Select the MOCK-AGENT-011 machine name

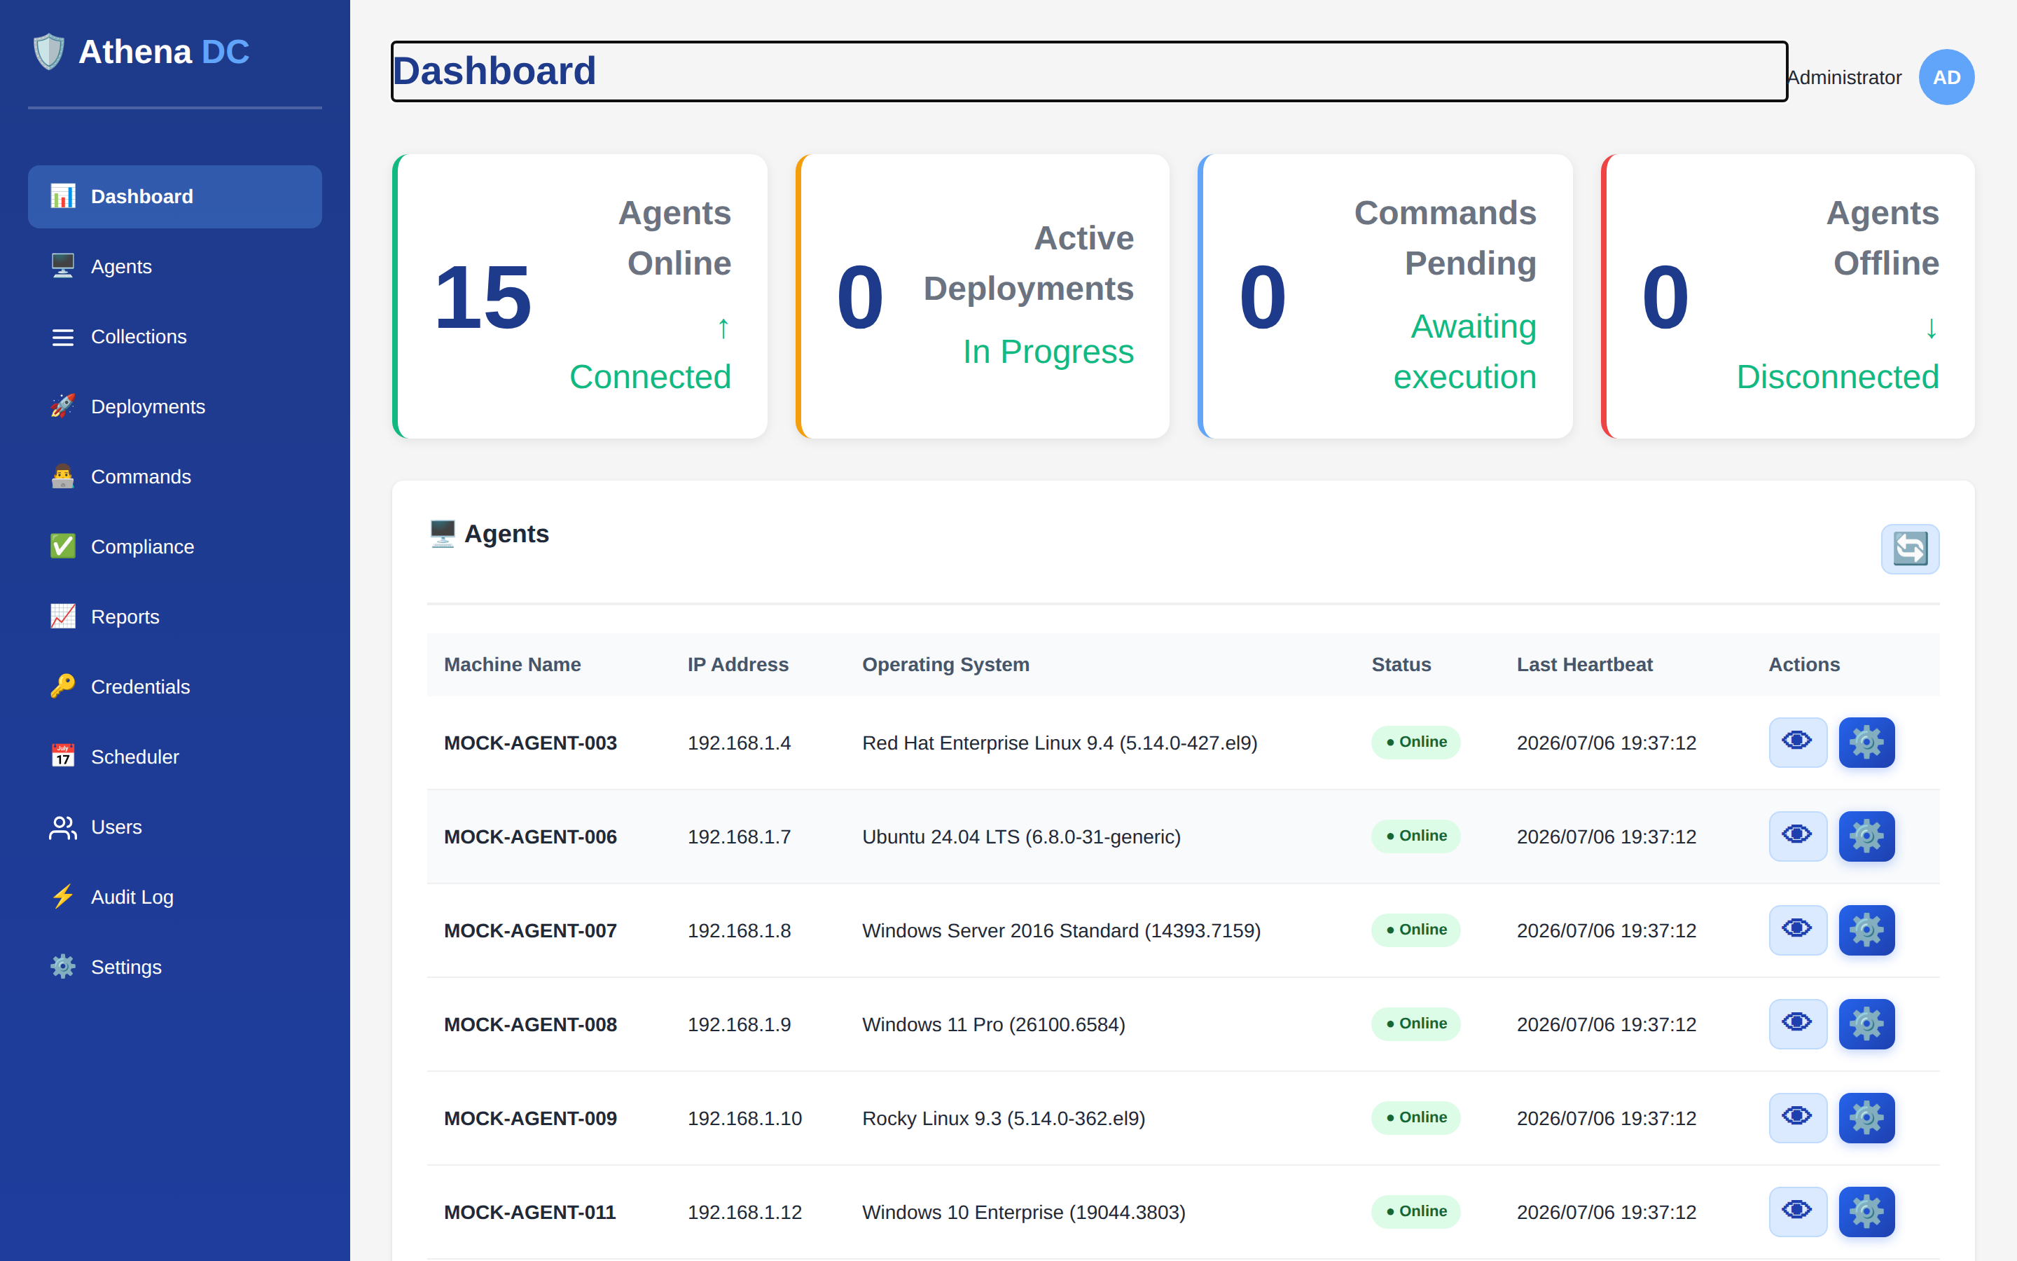(530, 1212)
